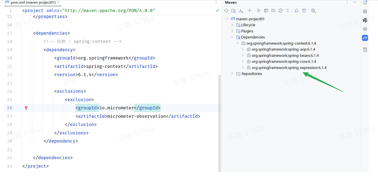Toggle Skip Tests mode icon
The width and height of the screenshot is (378, 177).
(x=280, y=10)
